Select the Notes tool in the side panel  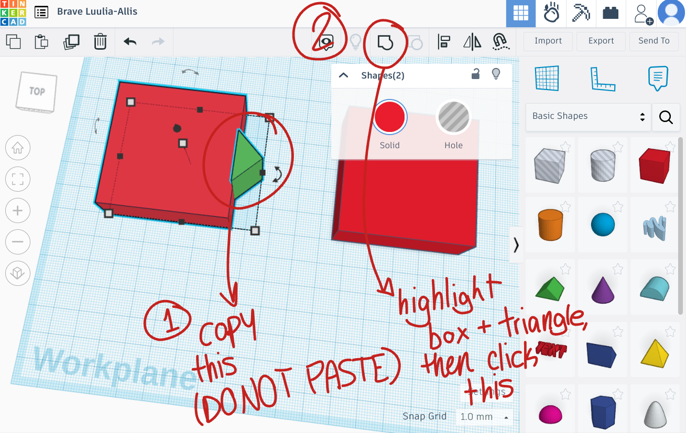pos(658,79)
